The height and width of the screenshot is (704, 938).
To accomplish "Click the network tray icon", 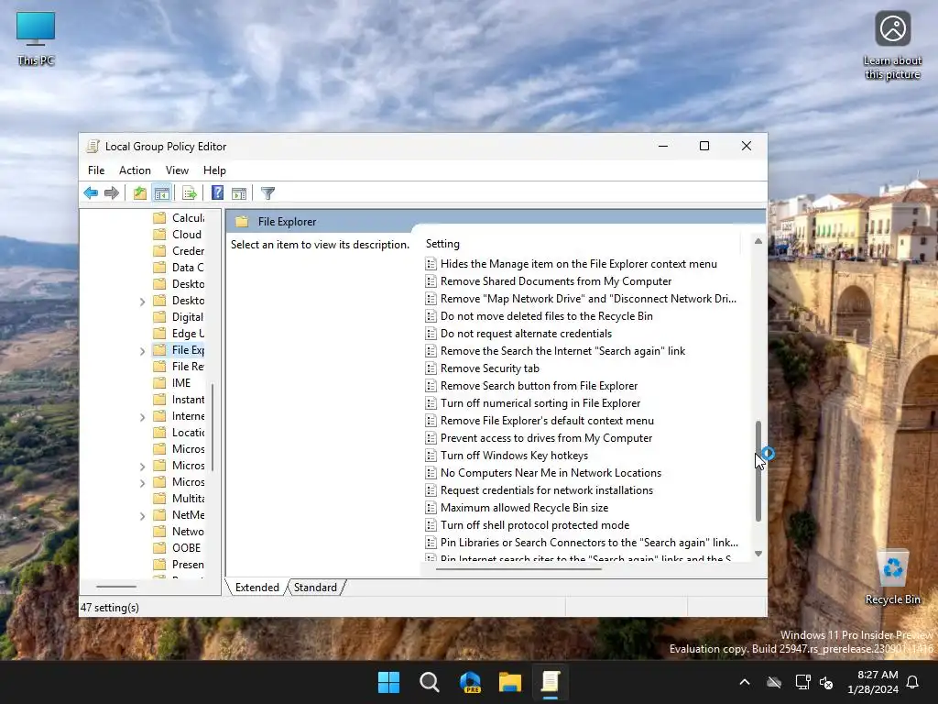I will (802, 682).
